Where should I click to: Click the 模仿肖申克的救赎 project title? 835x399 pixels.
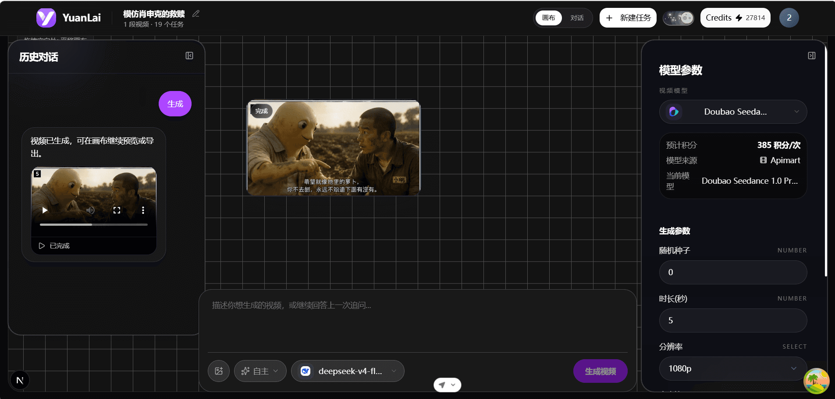[154, 14]
